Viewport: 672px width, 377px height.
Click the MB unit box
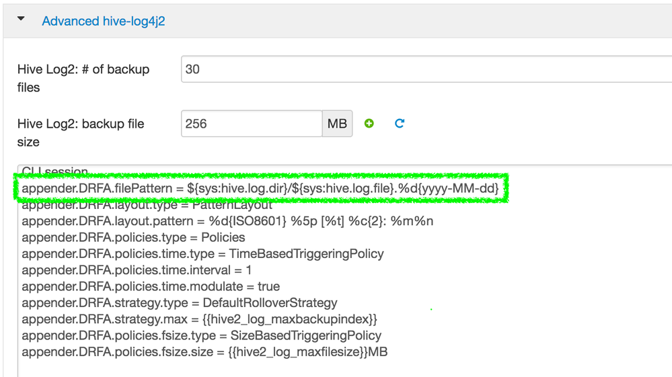(x=337, y=124)
